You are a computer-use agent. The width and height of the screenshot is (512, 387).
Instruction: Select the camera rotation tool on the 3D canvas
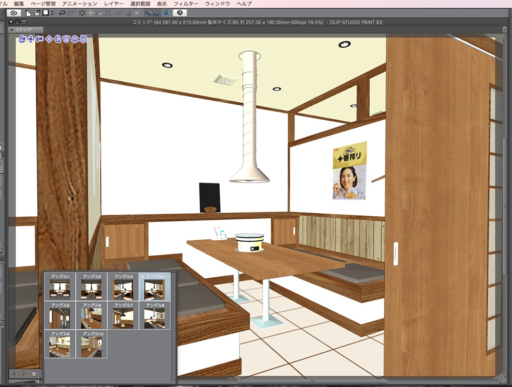[22, 38]
